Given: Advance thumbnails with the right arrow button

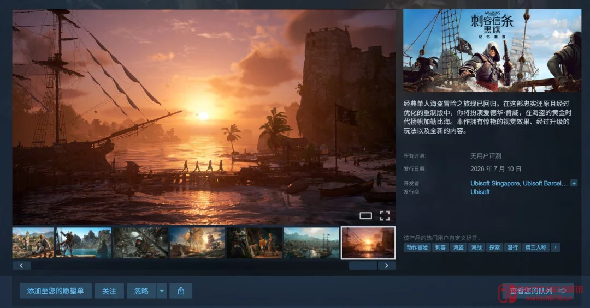Looking at the screenshot, I should [x=386, y=265].
